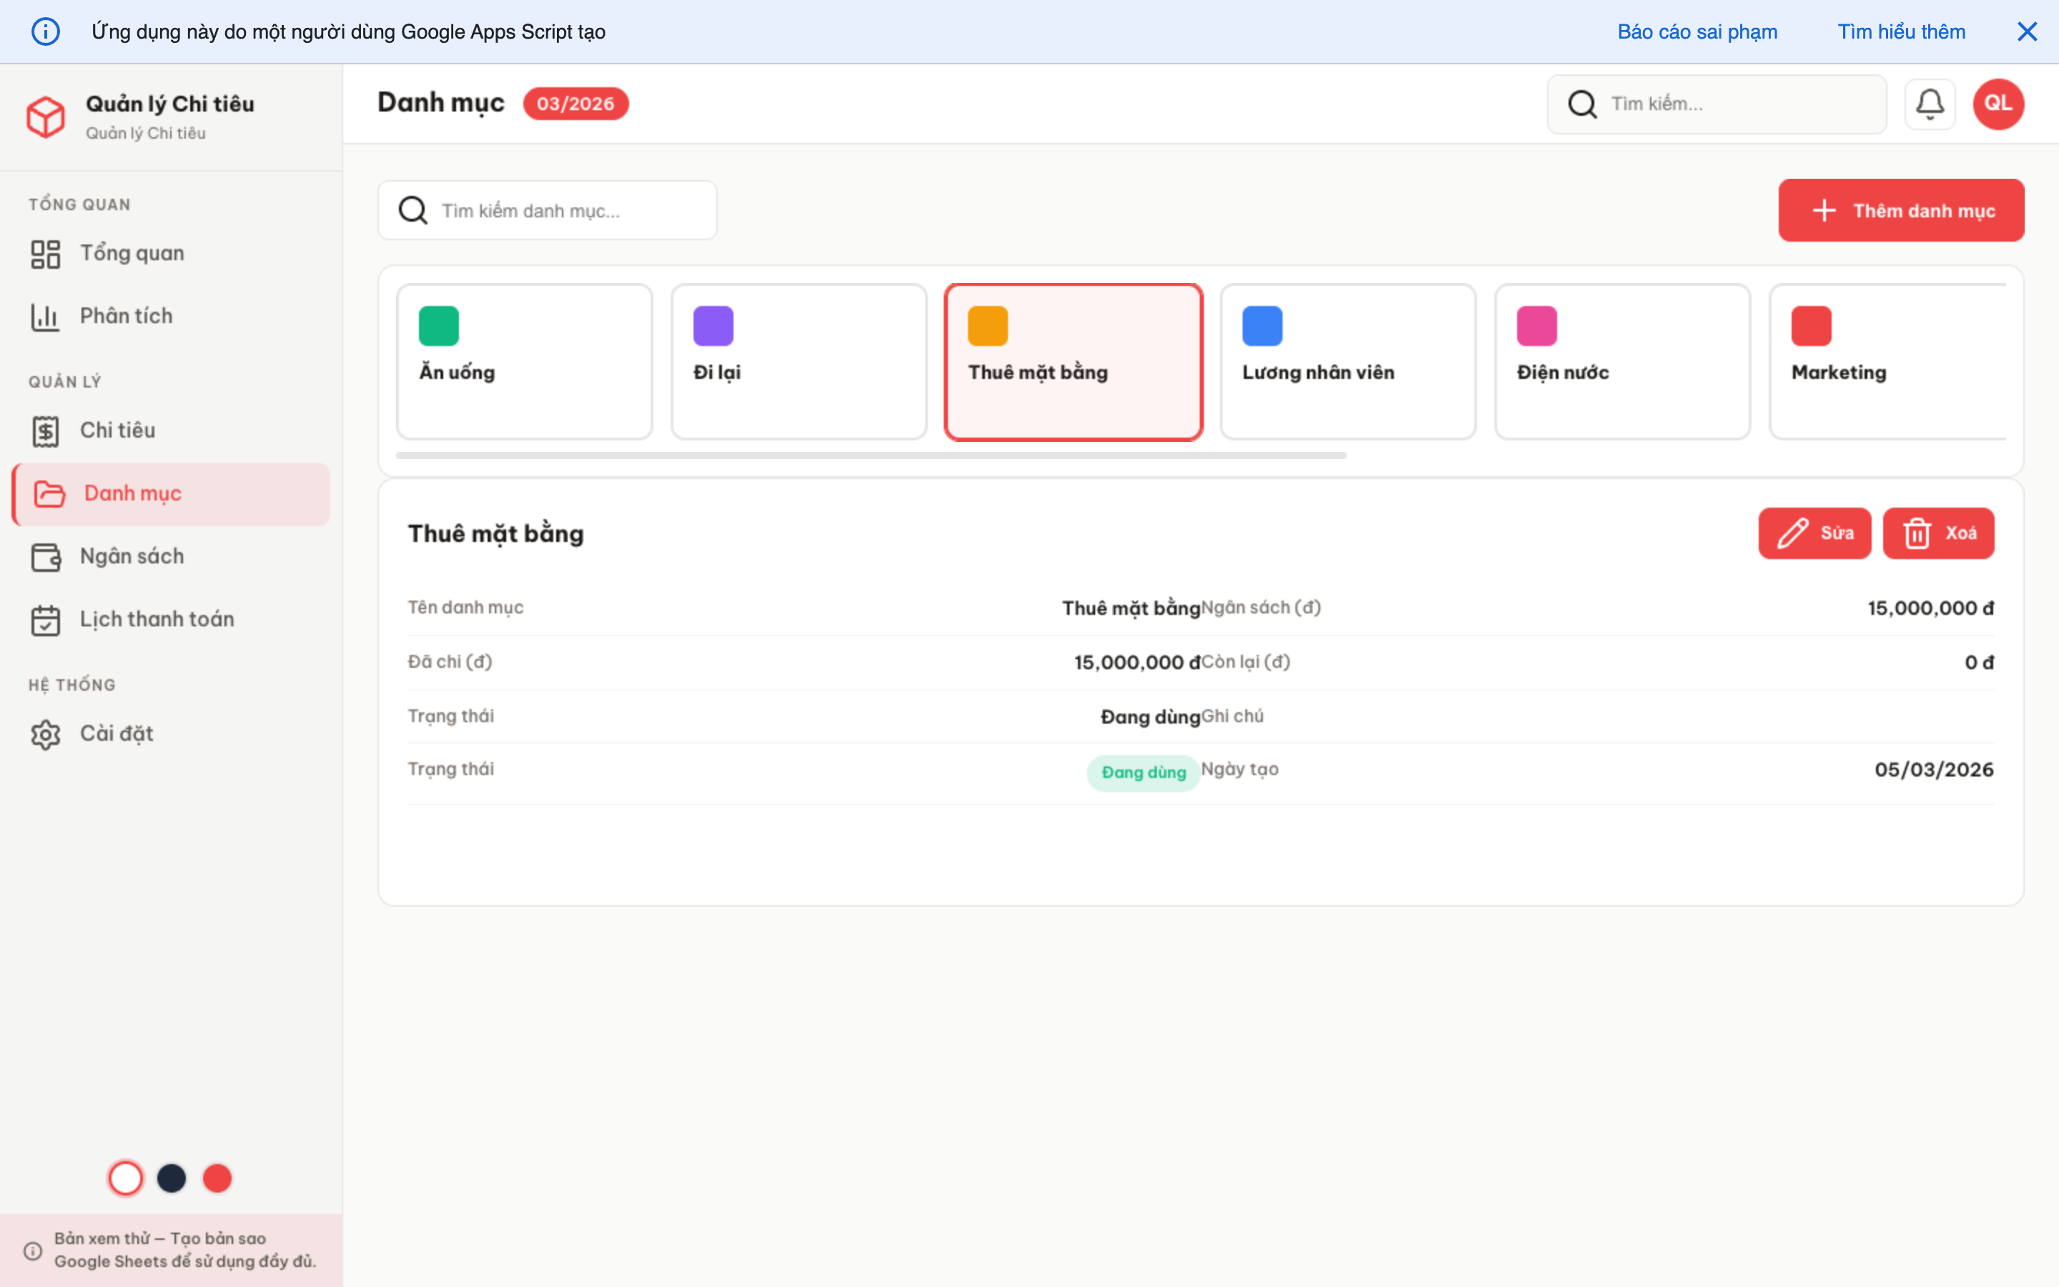Switch to the dark navy theme dot
Viewport: 2059px width, 1287px height.
(172, 1178)
